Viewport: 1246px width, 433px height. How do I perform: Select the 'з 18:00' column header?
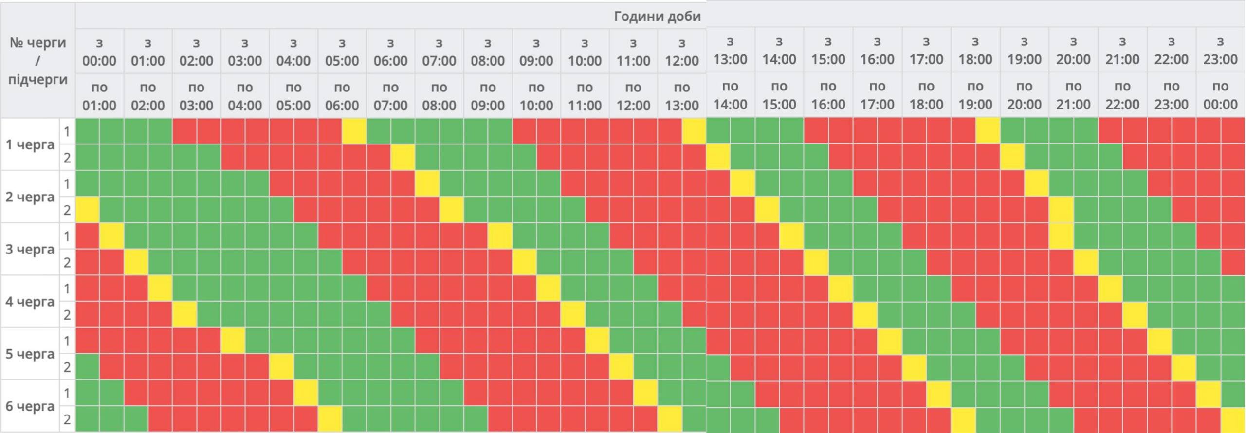(975, 51)
